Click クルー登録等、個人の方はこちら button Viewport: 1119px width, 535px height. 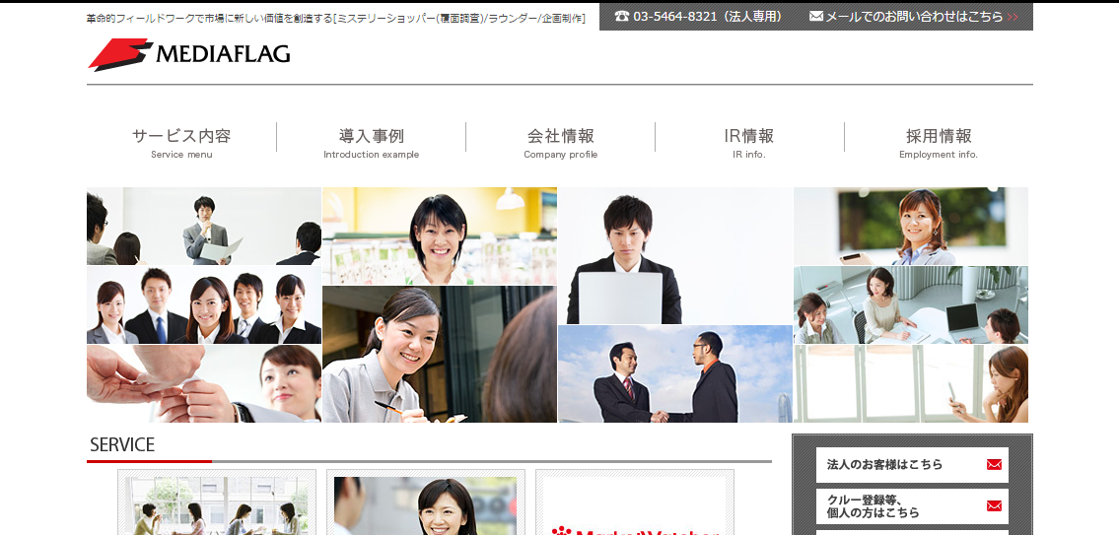912,506
